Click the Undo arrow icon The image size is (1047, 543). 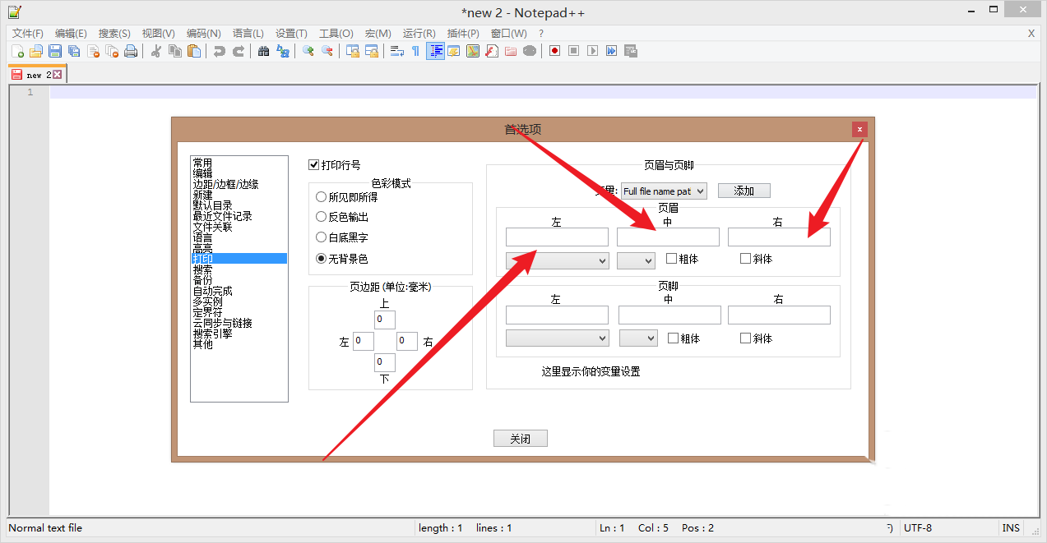(x=217, y=51)
